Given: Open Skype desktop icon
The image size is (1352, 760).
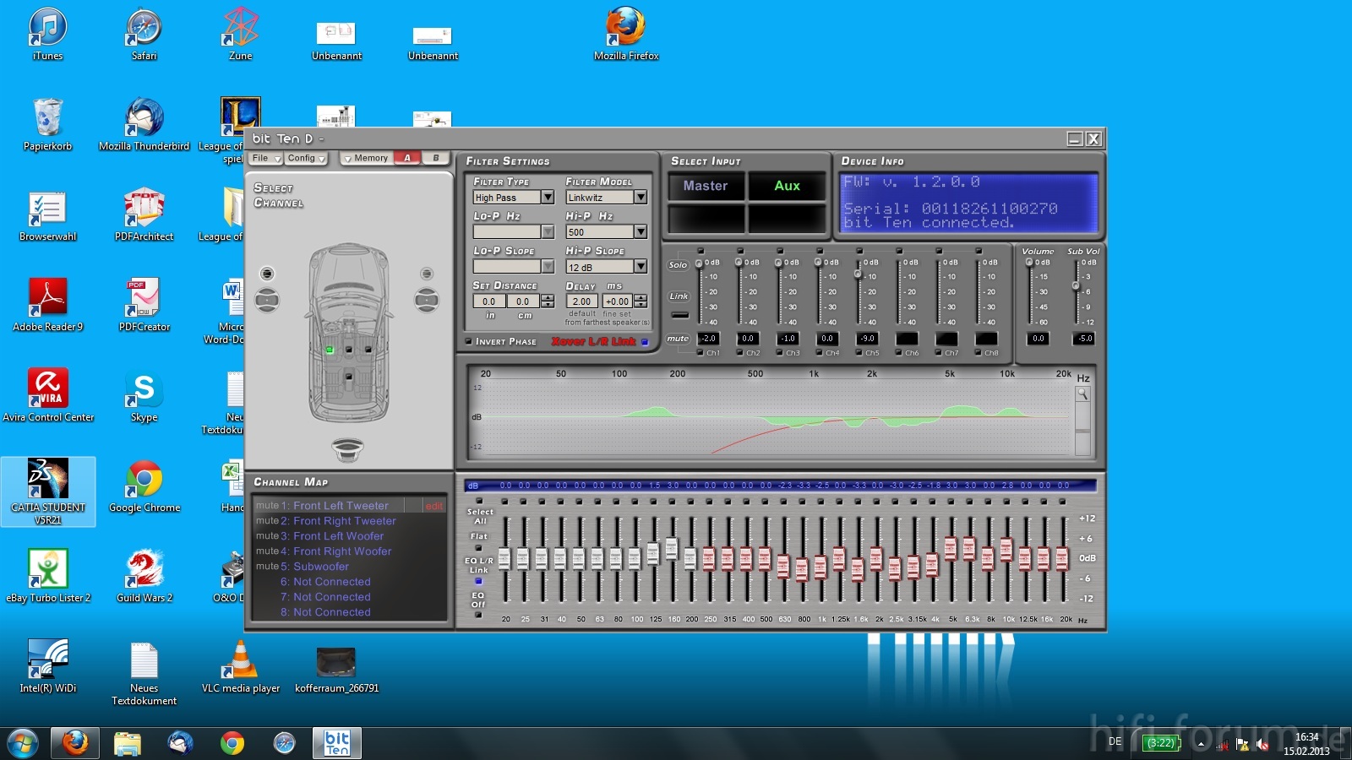Looking at the screenshot, I should pyautogui.click(x=144, y=395).
